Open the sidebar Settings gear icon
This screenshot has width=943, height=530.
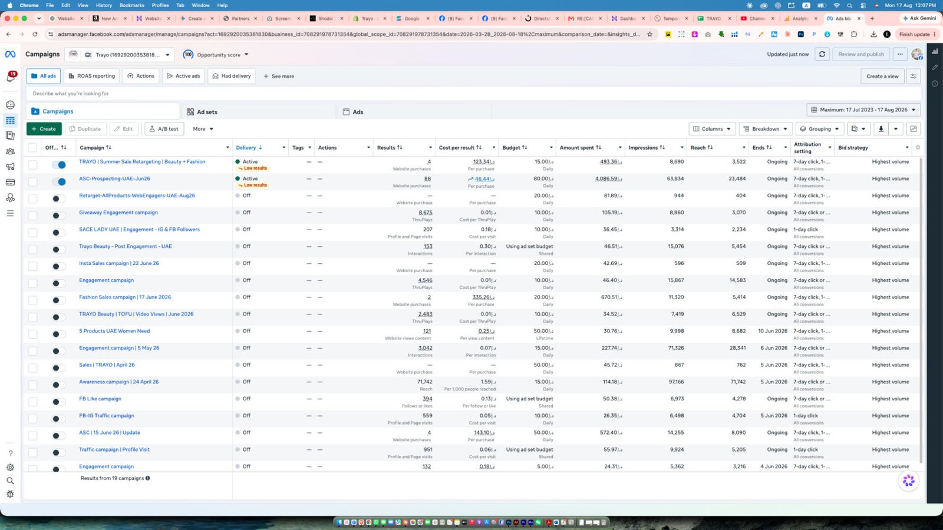10,468
